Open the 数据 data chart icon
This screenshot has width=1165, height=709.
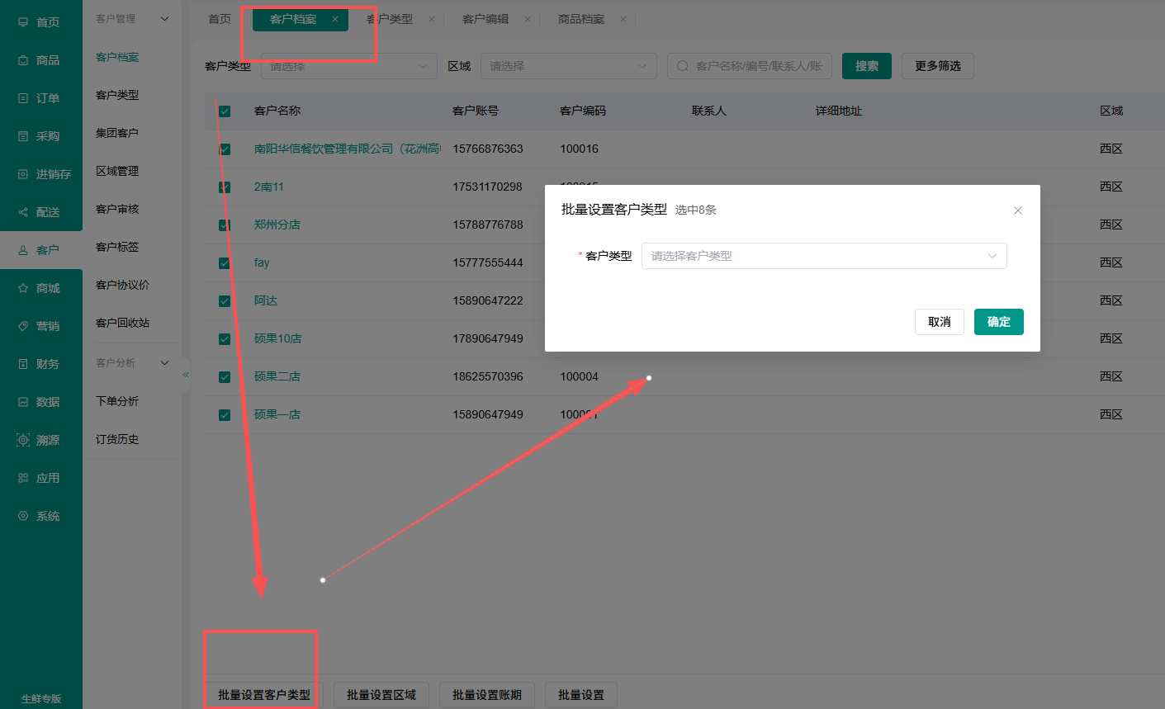click(23, 402)
